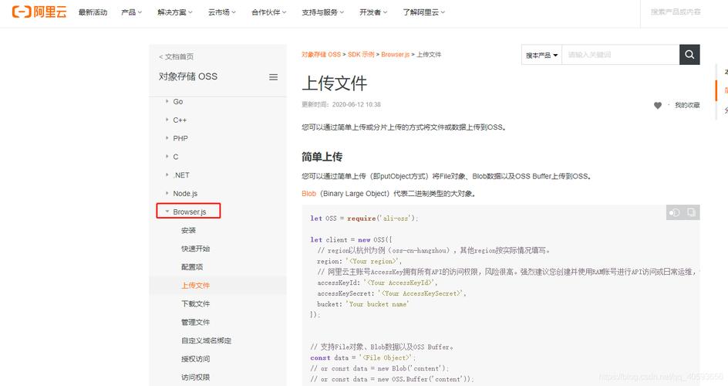
Task: Open 最新活动 in top navigation
Action: 93,12
